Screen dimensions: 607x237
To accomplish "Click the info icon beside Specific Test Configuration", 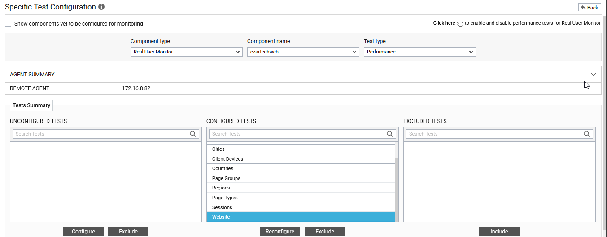I will click(x=101, y=7).
